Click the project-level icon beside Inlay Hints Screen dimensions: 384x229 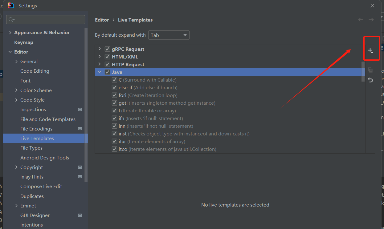80,177
